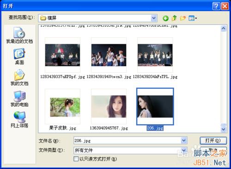Screen dimensions: 231x169
Task: Expand the 查找范围 folder dropdown
Action: click(154, 18)
